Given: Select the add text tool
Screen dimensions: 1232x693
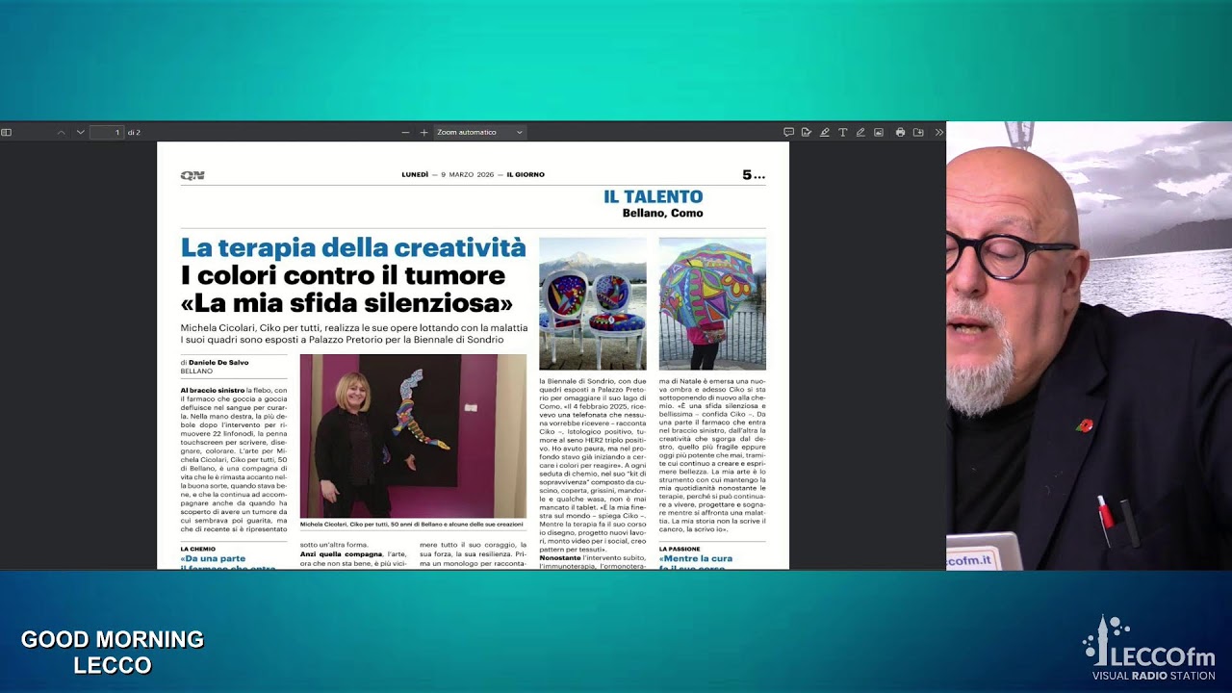Looking at the screenshot, I should tap(842, 132).
